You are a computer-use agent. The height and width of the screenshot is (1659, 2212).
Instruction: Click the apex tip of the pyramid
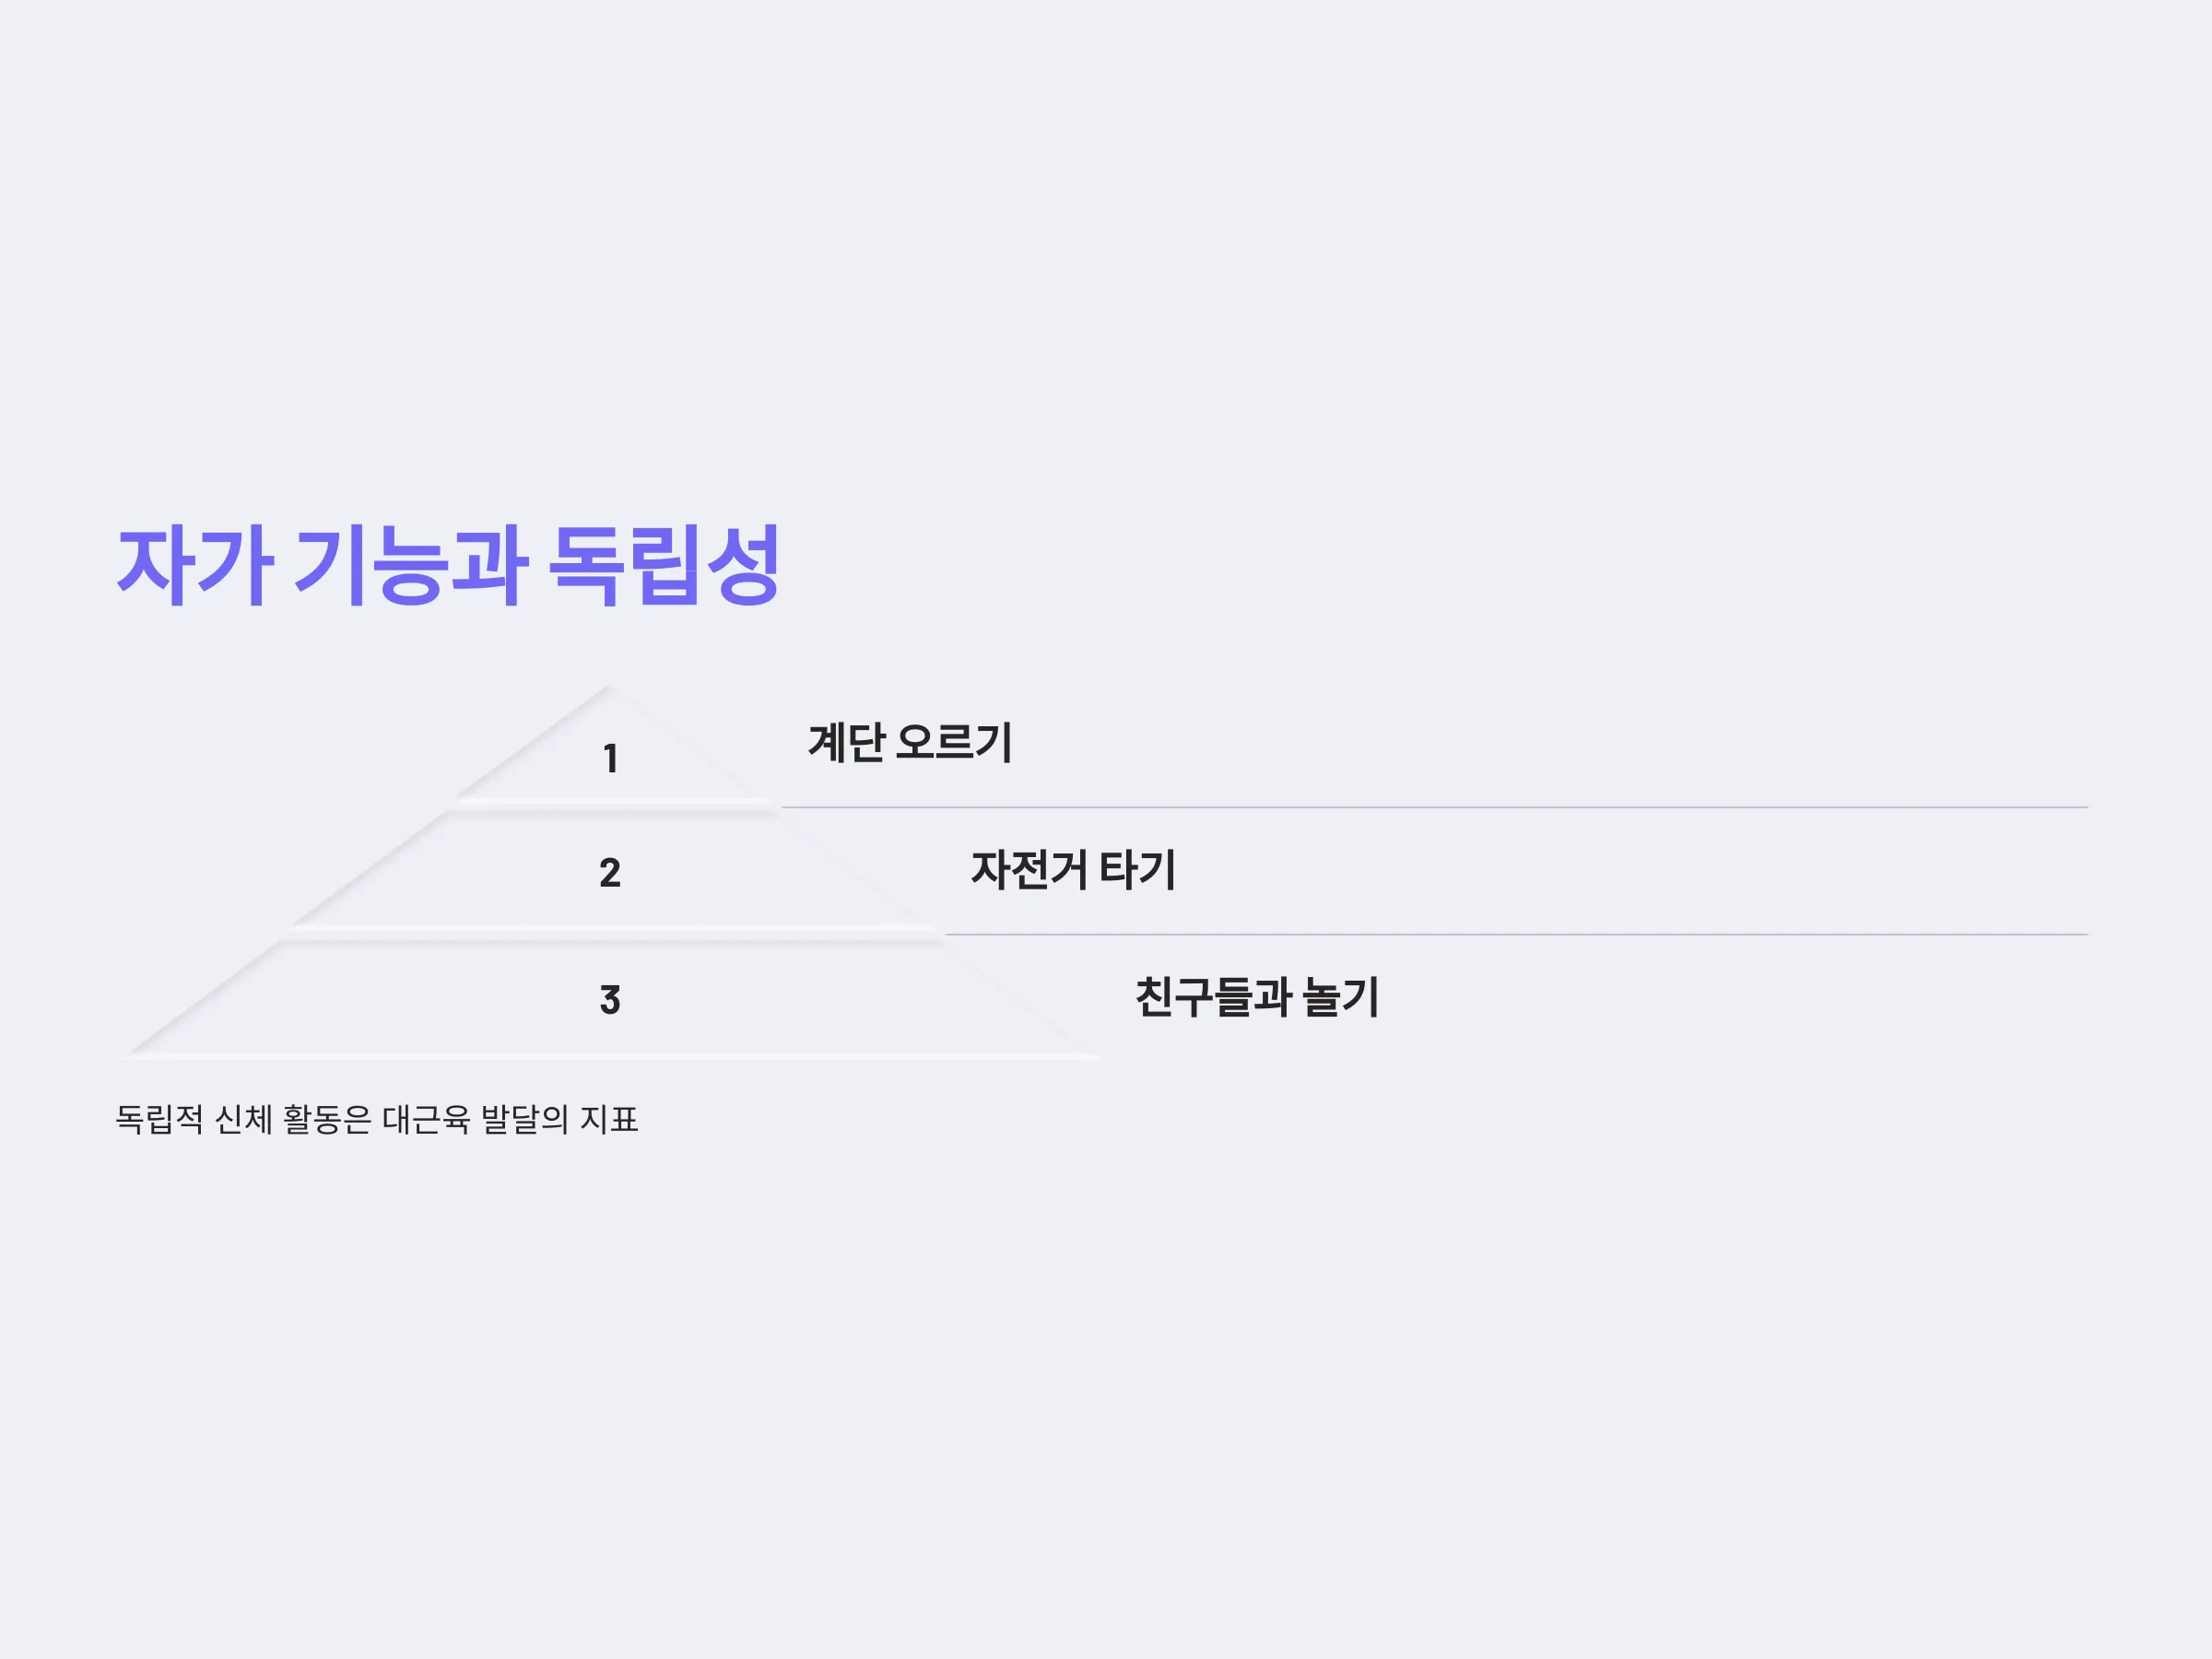609,688
